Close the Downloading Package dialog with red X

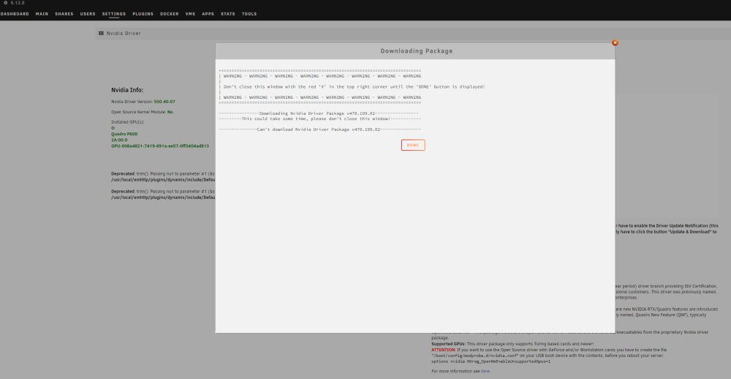(615, 42)
